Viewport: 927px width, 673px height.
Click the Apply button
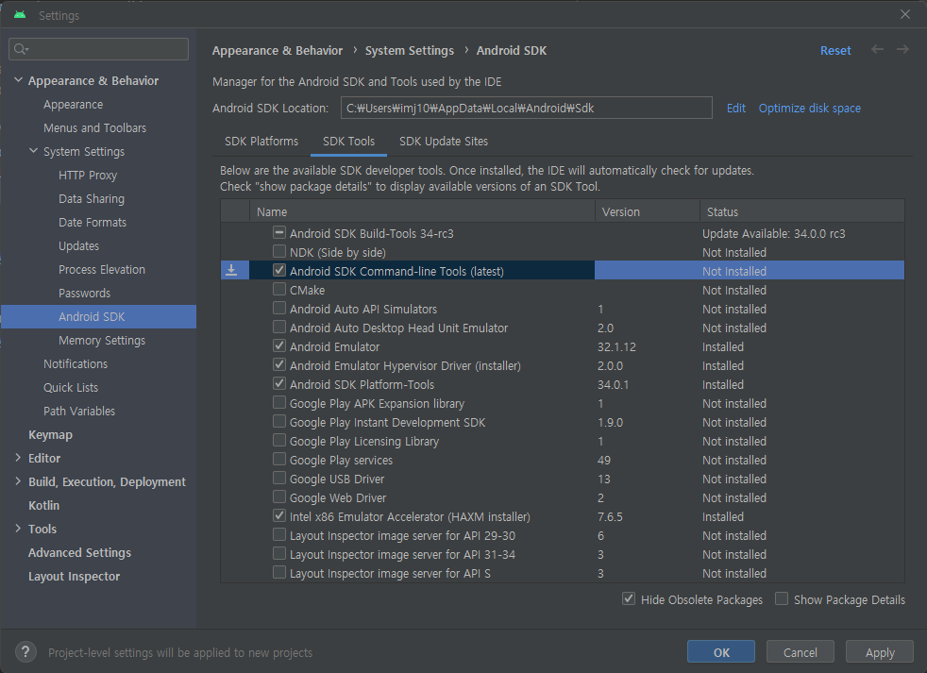[x=880, y=652]
